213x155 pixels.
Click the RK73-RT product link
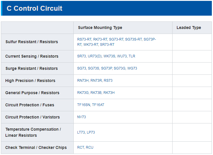[100, 39]
